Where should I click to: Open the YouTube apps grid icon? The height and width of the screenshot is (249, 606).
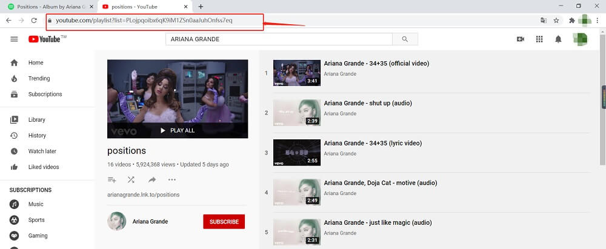[539, 39]
